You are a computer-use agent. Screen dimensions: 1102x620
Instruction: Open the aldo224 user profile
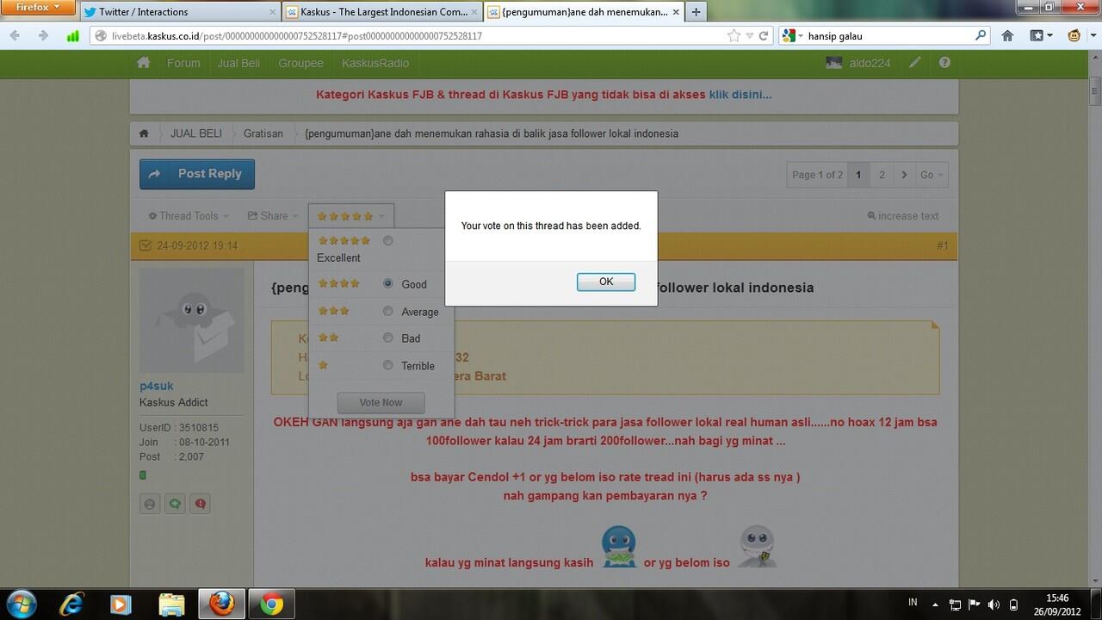point(858,63)
